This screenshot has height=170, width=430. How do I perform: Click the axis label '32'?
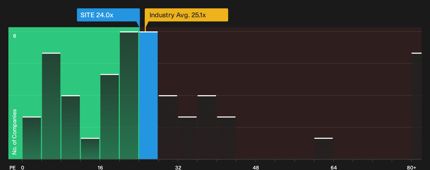[178, 167]
